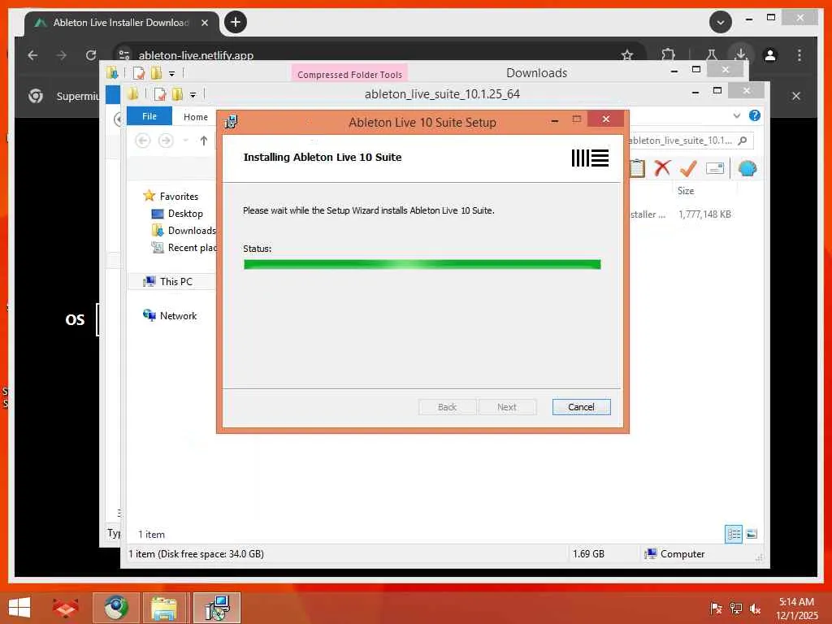Go back in Explorer navigation

pos(143,141)
